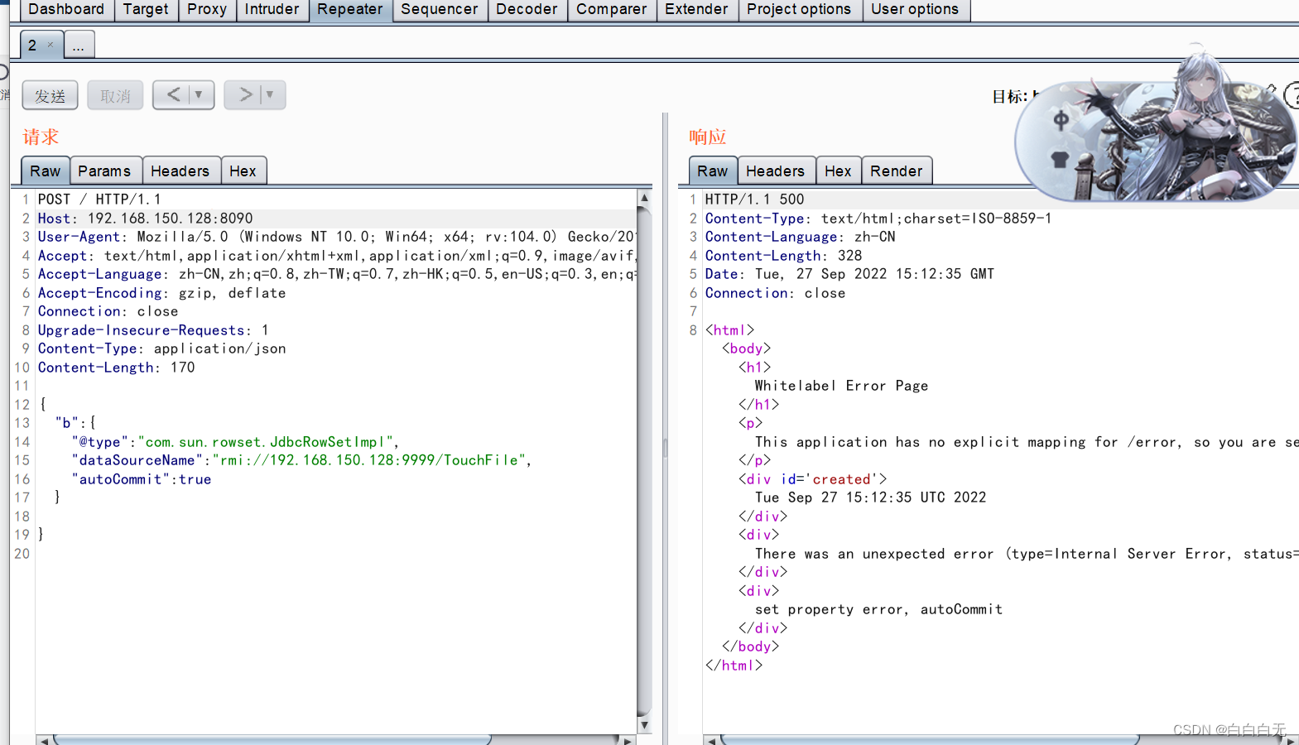1299x745 pixels.
Task: Close Repeater tab number 2
Action: pyautogui.click(x=51, y=46)
